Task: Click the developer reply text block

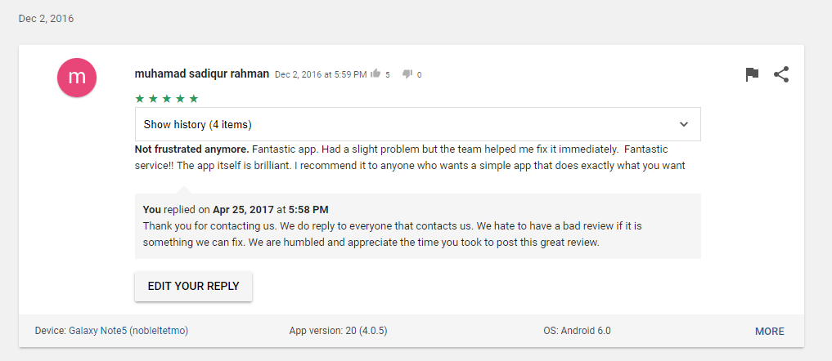Action: tap(417, 226)
